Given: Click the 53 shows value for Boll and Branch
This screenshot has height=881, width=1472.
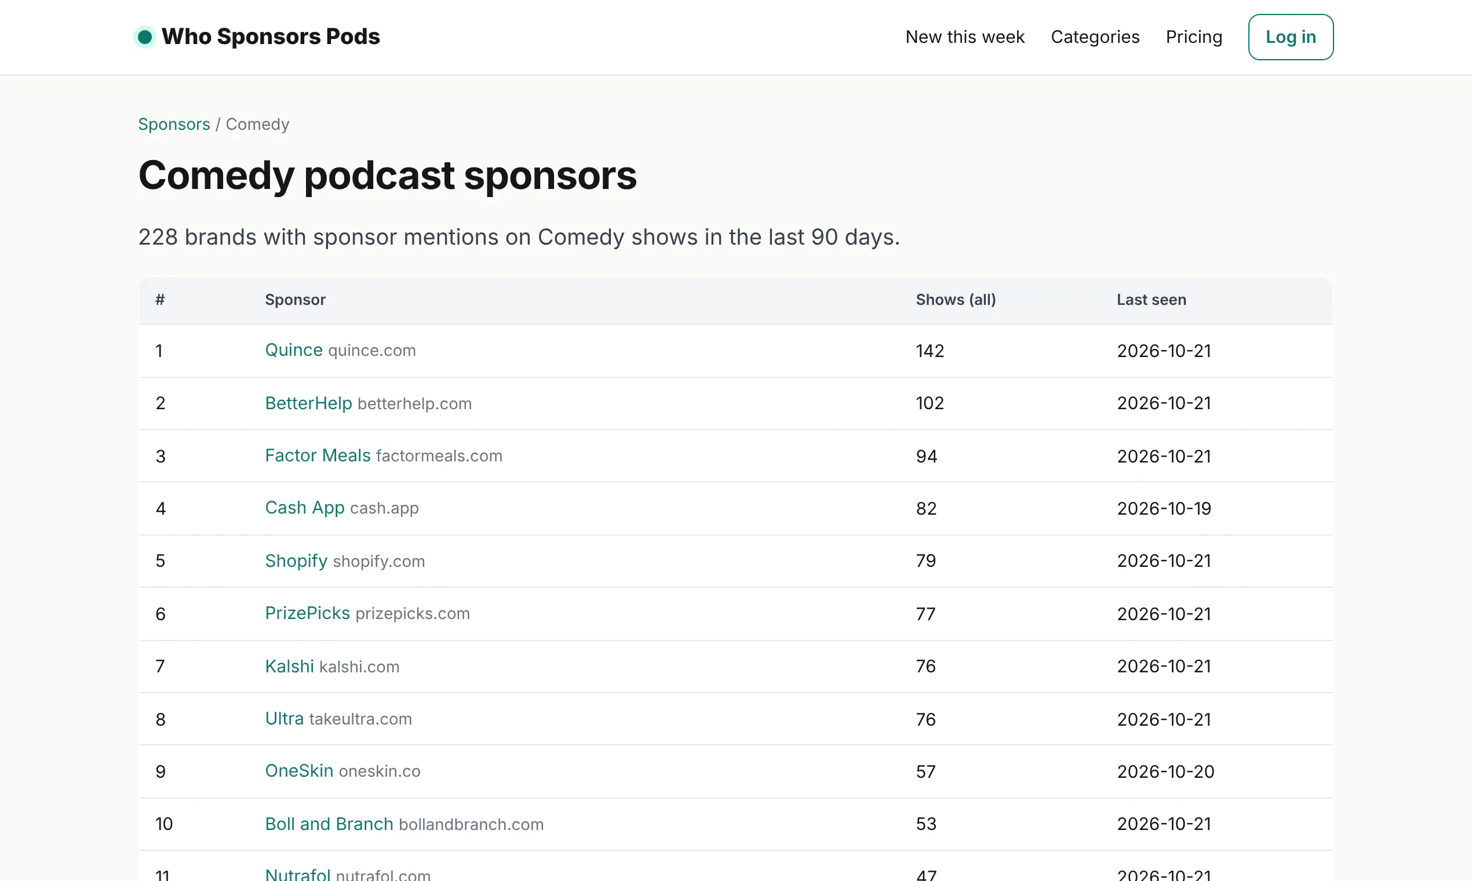Looking at the screenshot, I should (x=926, y=824).
